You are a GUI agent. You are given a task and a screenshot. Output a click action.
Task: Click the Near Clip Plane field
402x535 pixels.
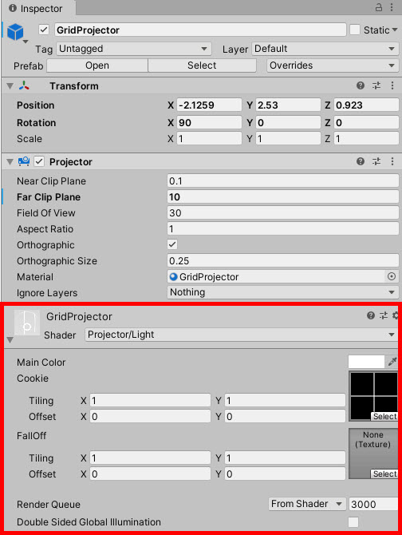pos(283,180)
